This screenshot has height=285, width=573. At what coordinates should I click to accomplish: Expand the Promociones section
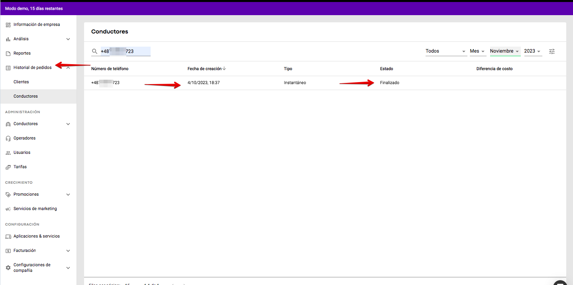tap(68, 195)
